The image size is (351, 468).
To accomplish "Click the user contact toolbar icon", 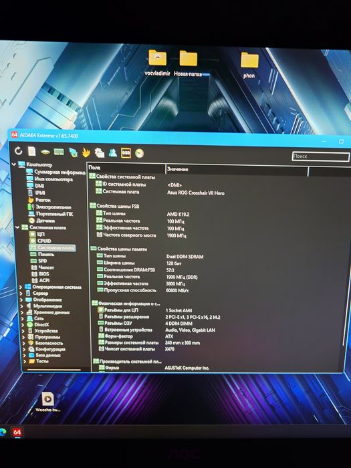I will pyautogui.click(x=112, y=153).
